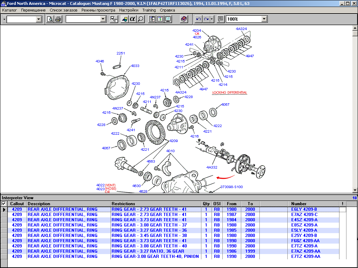Select part number E4SZ 4209-A
This screenshot has width=358, height=268.
[x=305, y=220]
